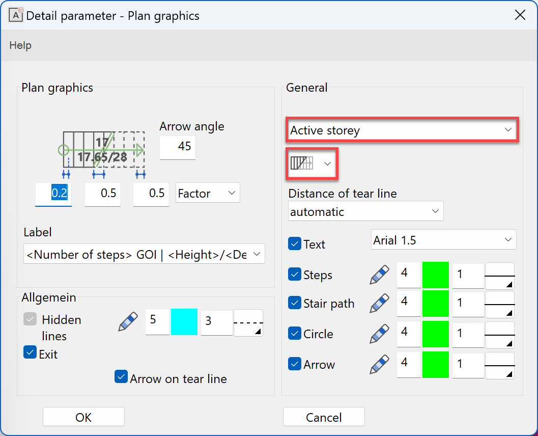Open the line type picker in Arrow row

(499, 365)
